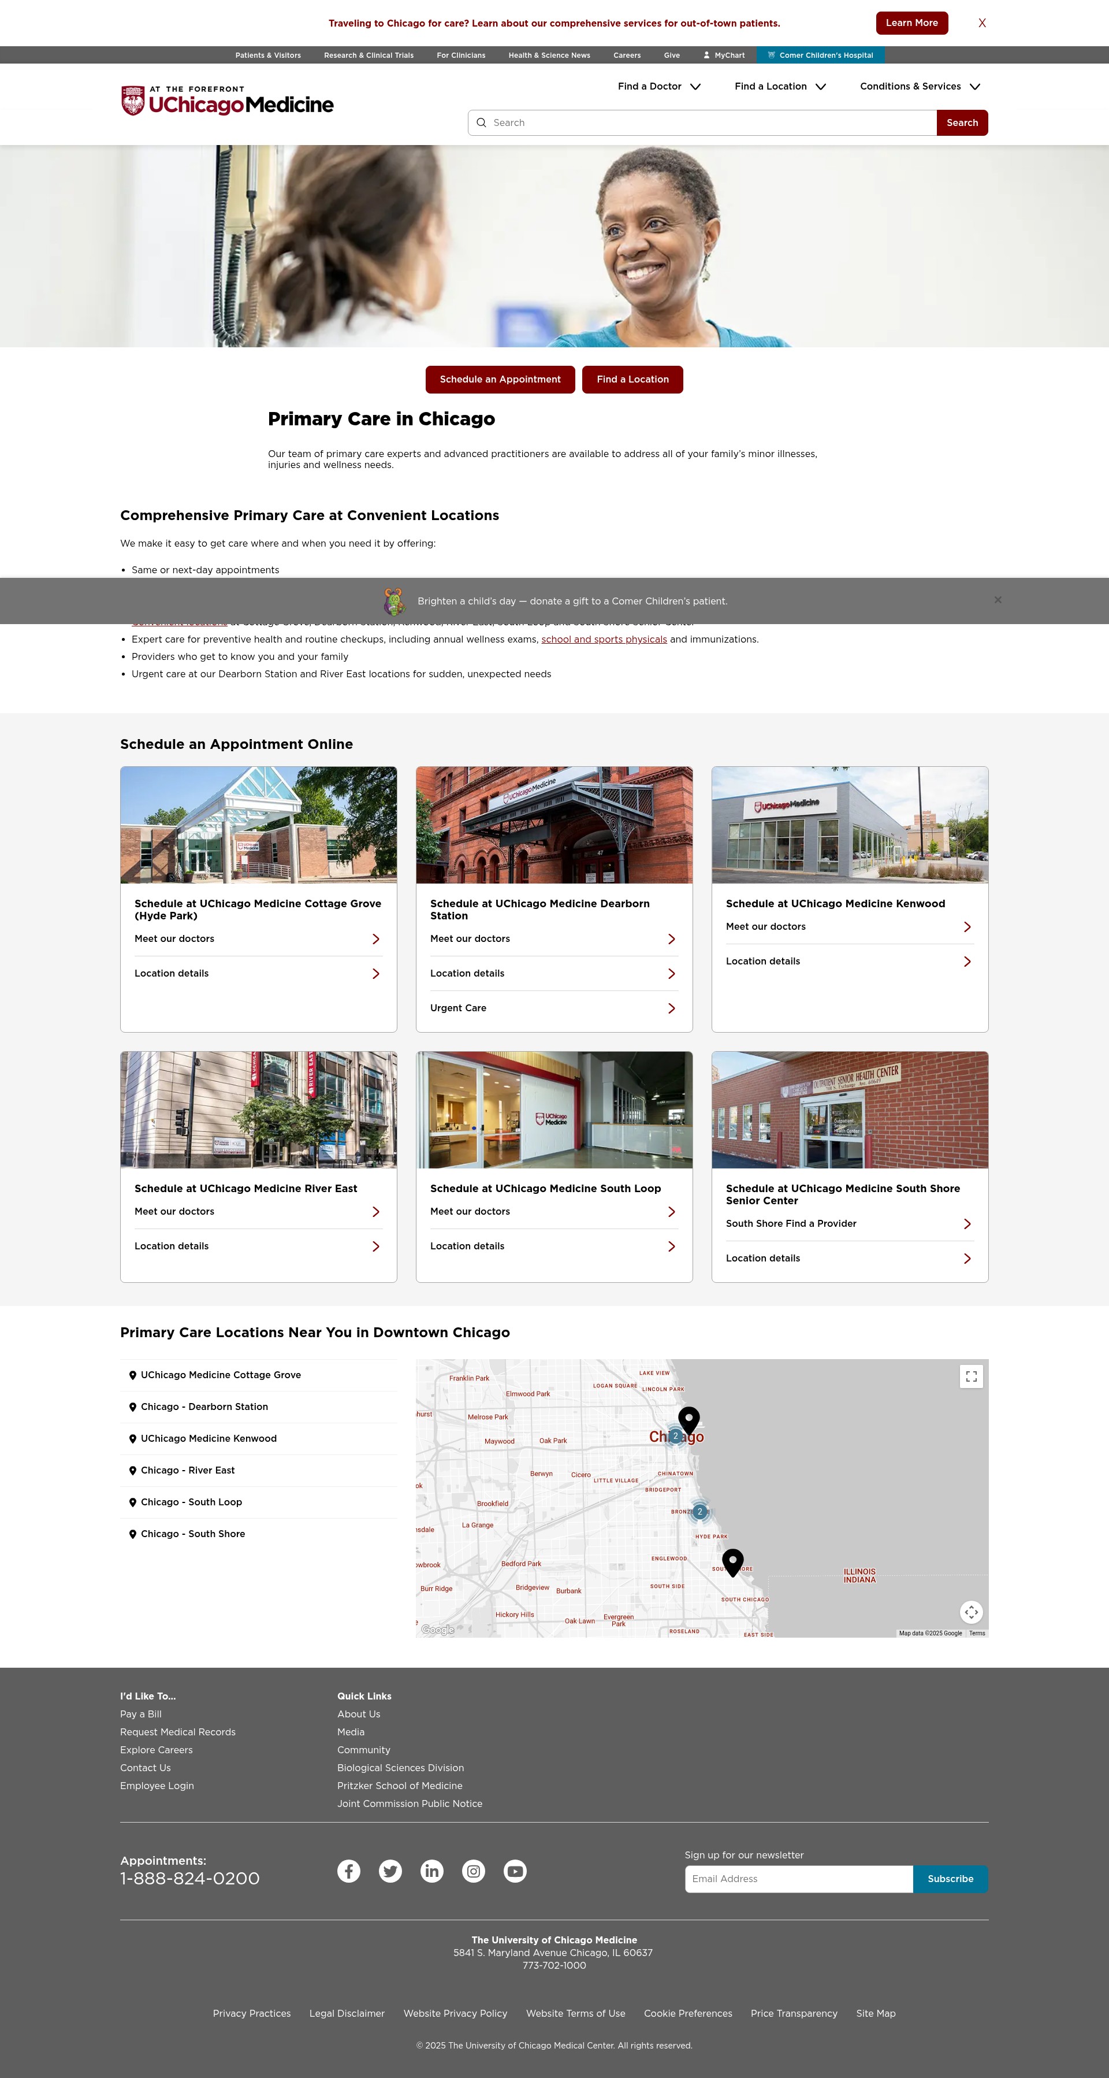Open school and sports physicals link

coord(604,639)
